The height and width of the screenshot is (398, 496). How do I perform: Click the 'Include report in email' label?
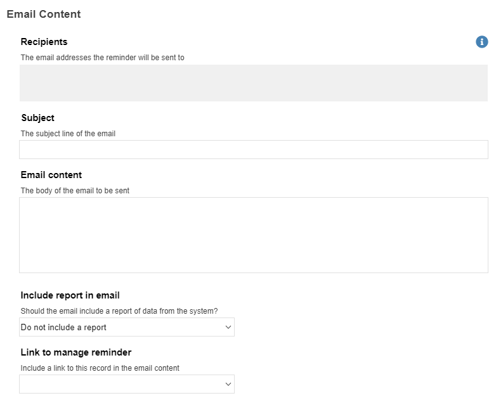(70, 295)
